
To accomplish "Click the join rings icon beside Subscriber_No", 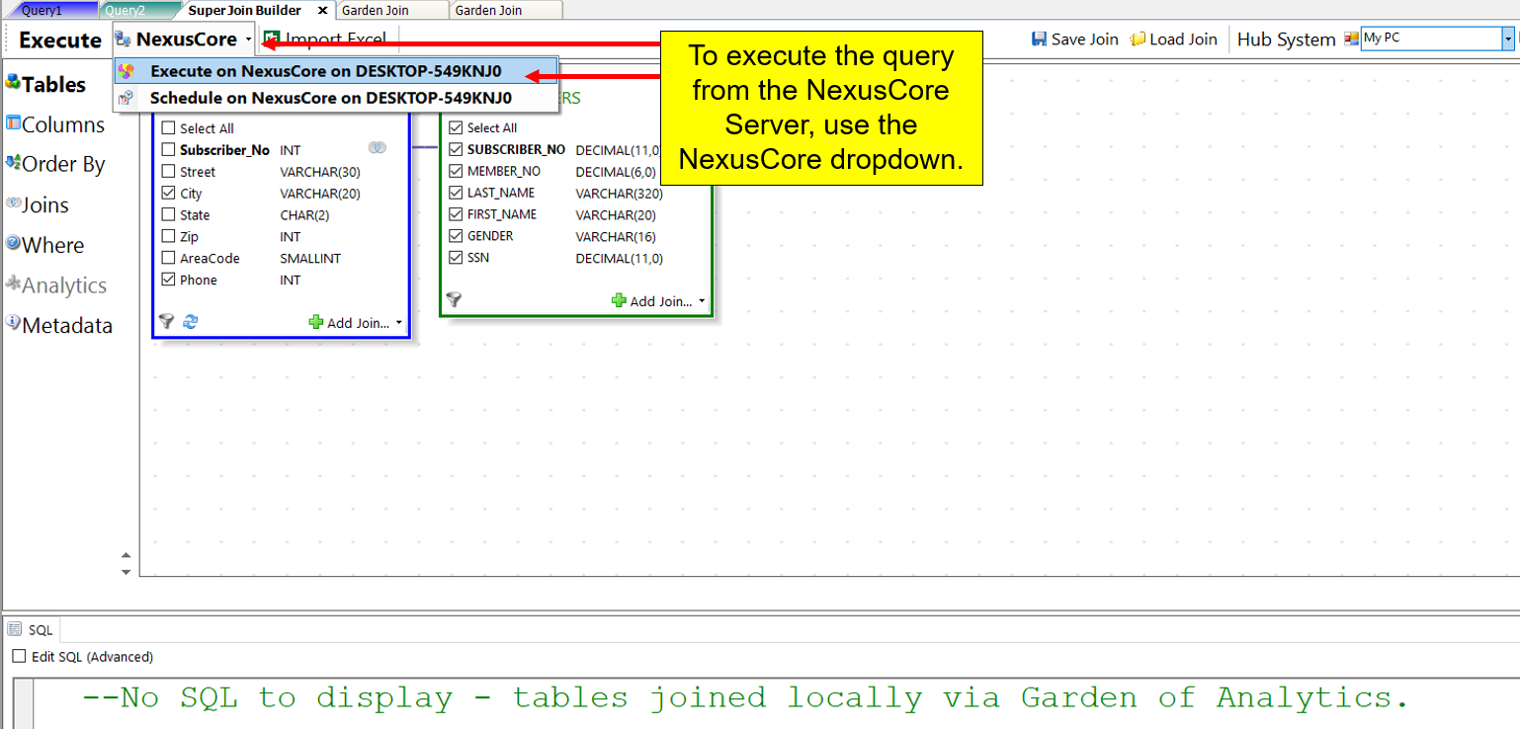I will click(x=377, y=148).
